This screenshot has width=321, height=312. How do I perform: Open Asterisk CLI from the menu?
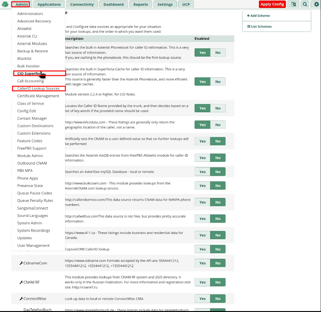(x=27, y=36)
